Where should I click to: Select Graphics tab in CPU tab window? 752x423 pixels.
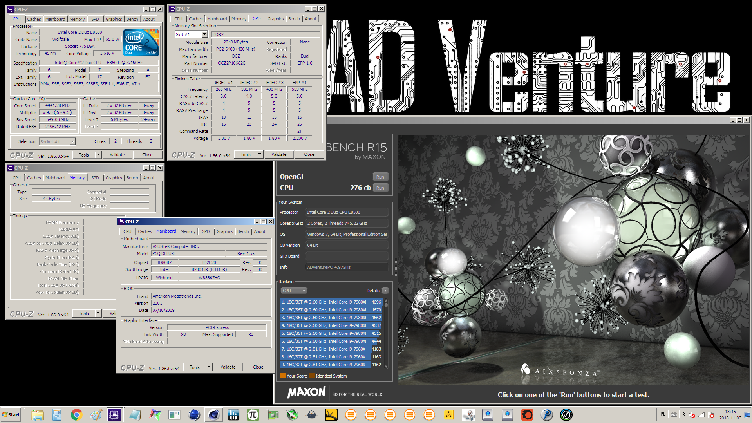pos(114,19)
